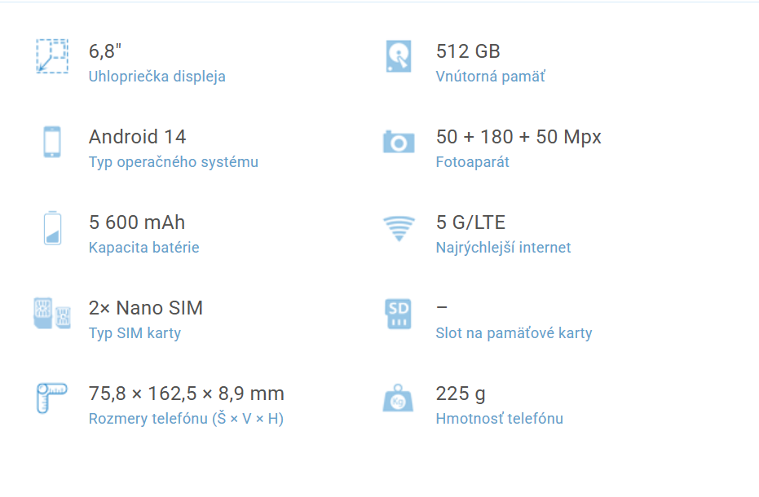Click the Hmotnosť telefónu link

499,419
